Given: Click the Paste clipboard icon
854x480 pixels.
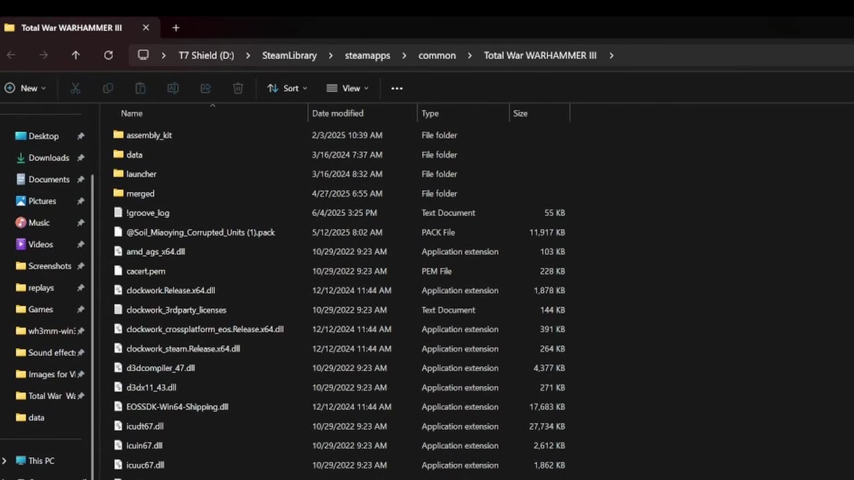Looking at the screenshot, I should point(140,88).
